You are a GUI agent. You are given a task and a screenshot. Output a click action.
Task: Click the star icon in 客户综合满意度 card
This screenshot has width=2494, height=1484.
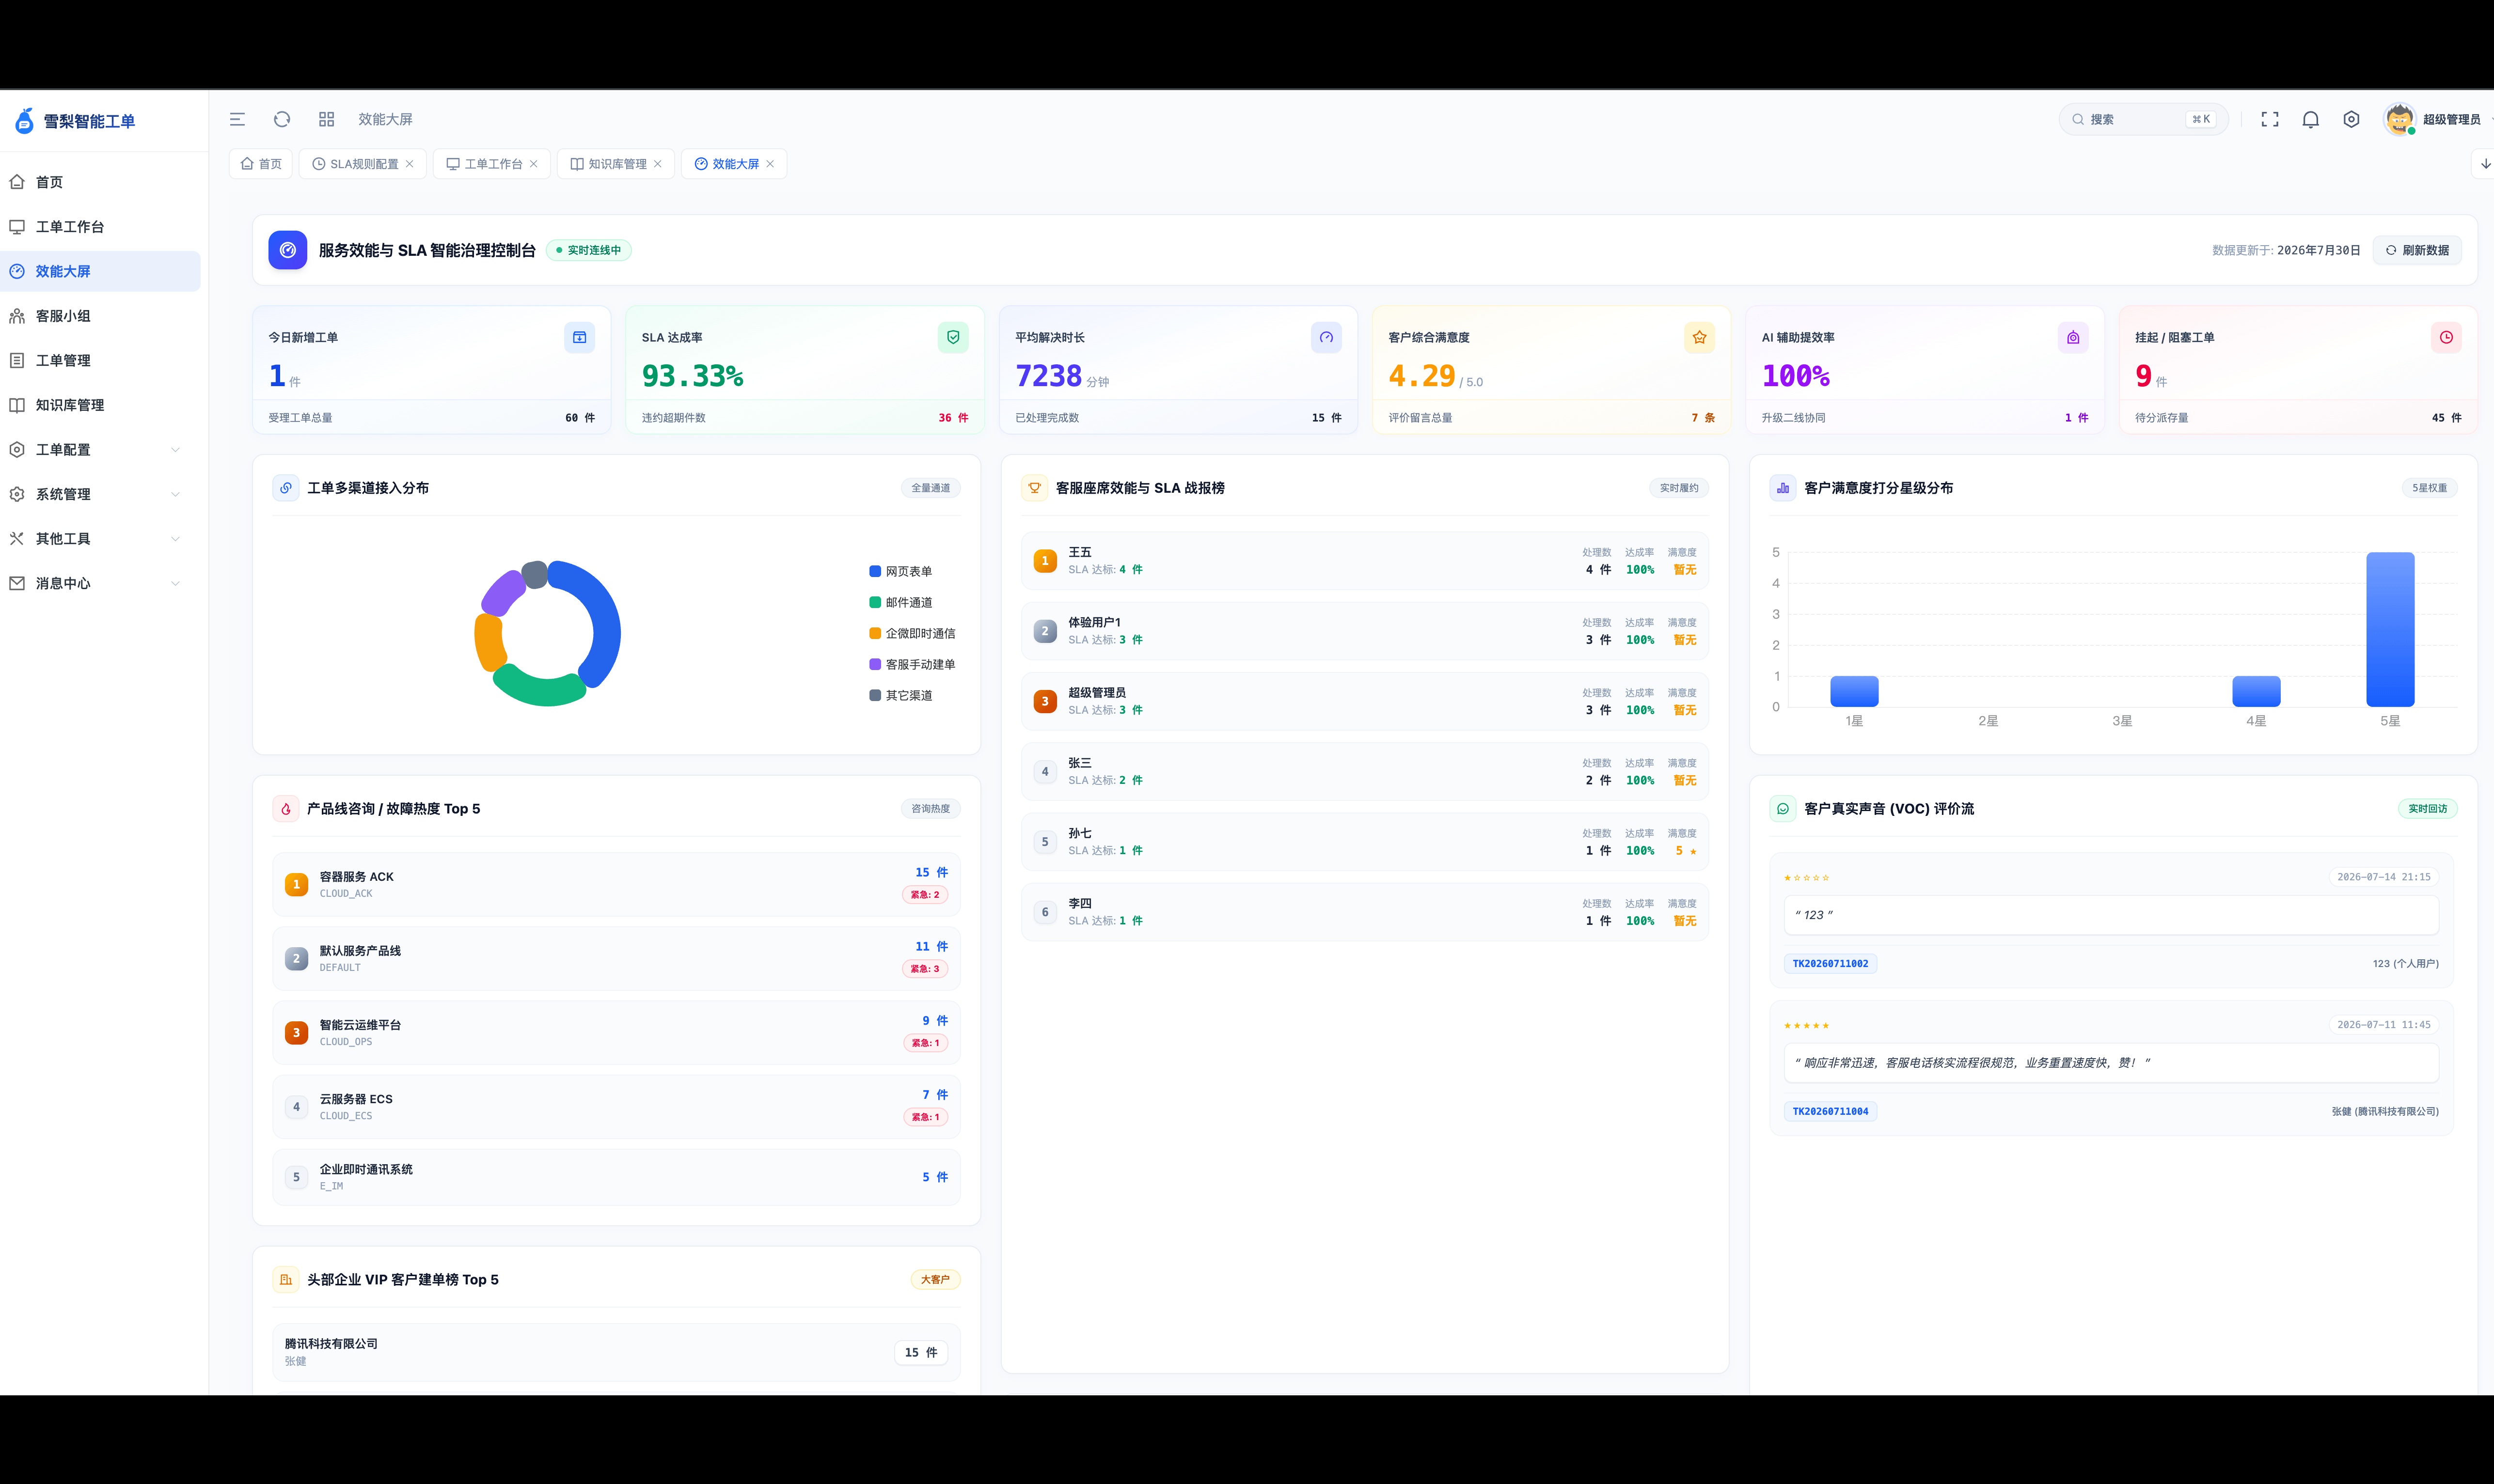point(1699,337)
